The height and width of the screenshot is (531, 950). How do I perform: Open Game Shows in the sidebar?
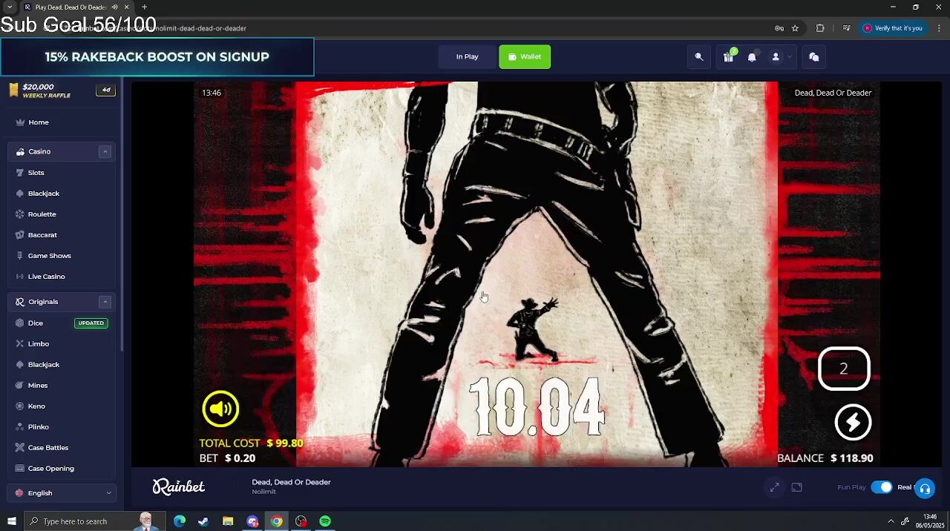pyautogui.click(x=50, y=256)
